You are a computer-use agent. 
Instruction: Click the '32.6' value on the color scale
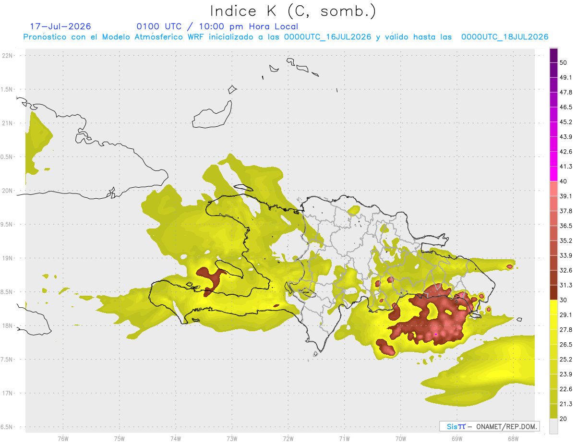tap(566, 270)
